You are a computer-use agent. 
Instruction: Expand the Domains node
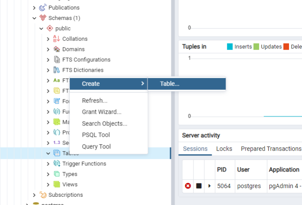click(x=48, y=50)
